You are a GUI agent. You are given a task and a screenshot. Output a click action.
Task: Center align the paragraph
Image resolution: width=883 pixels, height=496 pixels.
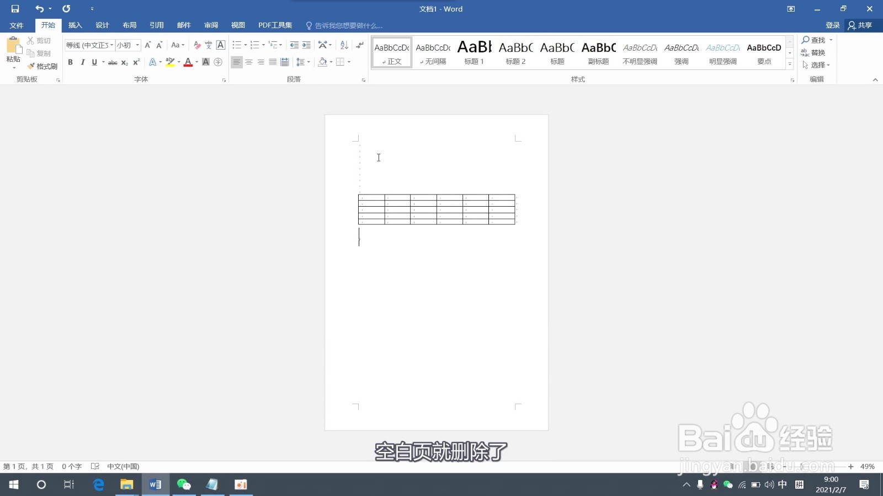coord(249,62)
